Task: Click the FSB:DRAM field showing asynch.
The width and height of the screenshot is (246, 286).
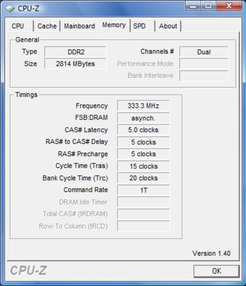Action: (x=143, y=118)
